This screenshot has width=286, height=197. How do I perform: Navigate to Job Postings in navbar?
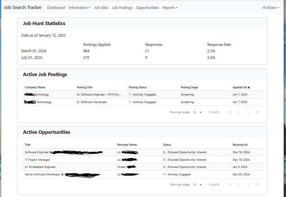(122, 8)
